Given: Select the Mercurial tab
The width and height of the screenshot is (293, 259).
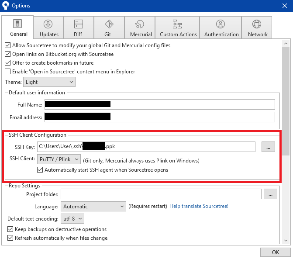Looking at the screenshot, I should (140, 28).
